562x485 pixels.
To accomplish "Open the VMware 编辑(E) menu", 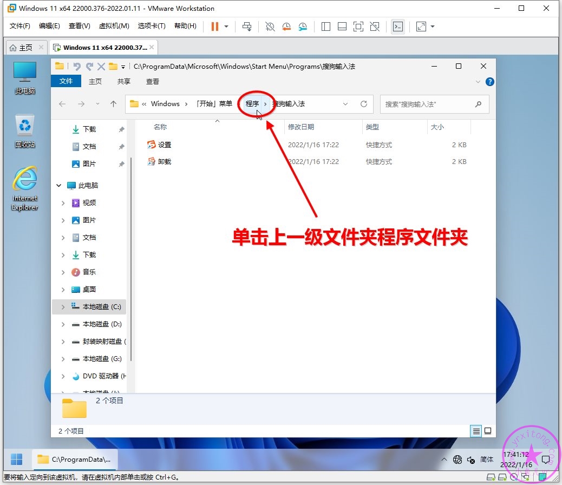I will coord(49,26).
